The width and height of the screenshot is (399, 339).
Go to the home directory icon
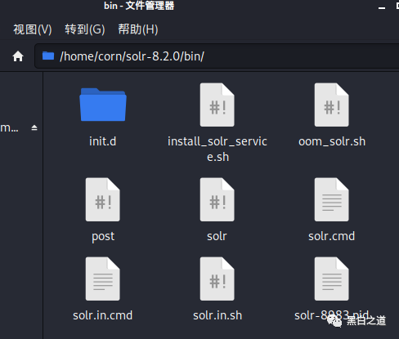pos(18,56)
